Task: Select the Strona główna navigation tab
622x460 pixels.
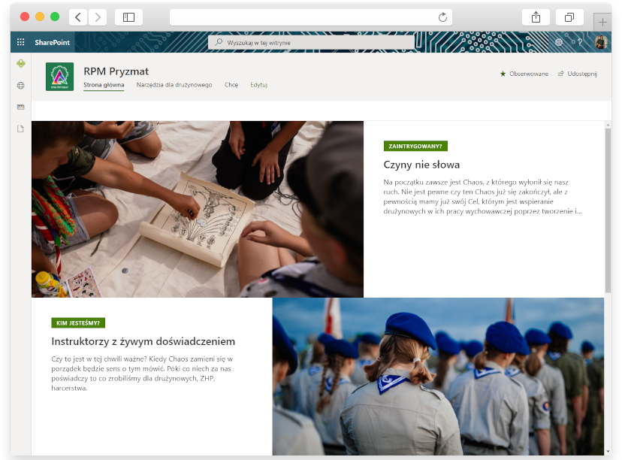Action: [104, 85]
